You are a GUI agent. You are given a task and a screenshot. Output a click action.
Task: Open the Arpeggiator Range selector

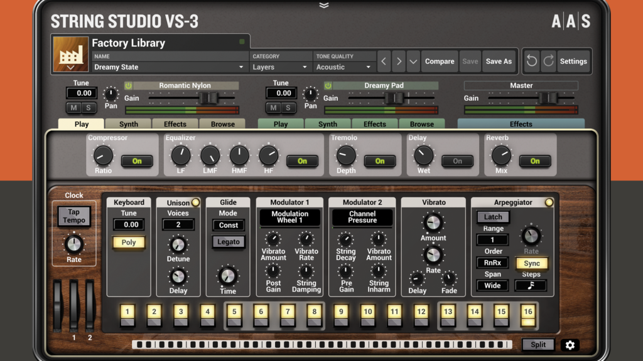tap(492, 240)
